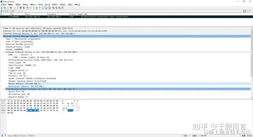
Task: Zoom in the main window text
Action: click(53, 8)
